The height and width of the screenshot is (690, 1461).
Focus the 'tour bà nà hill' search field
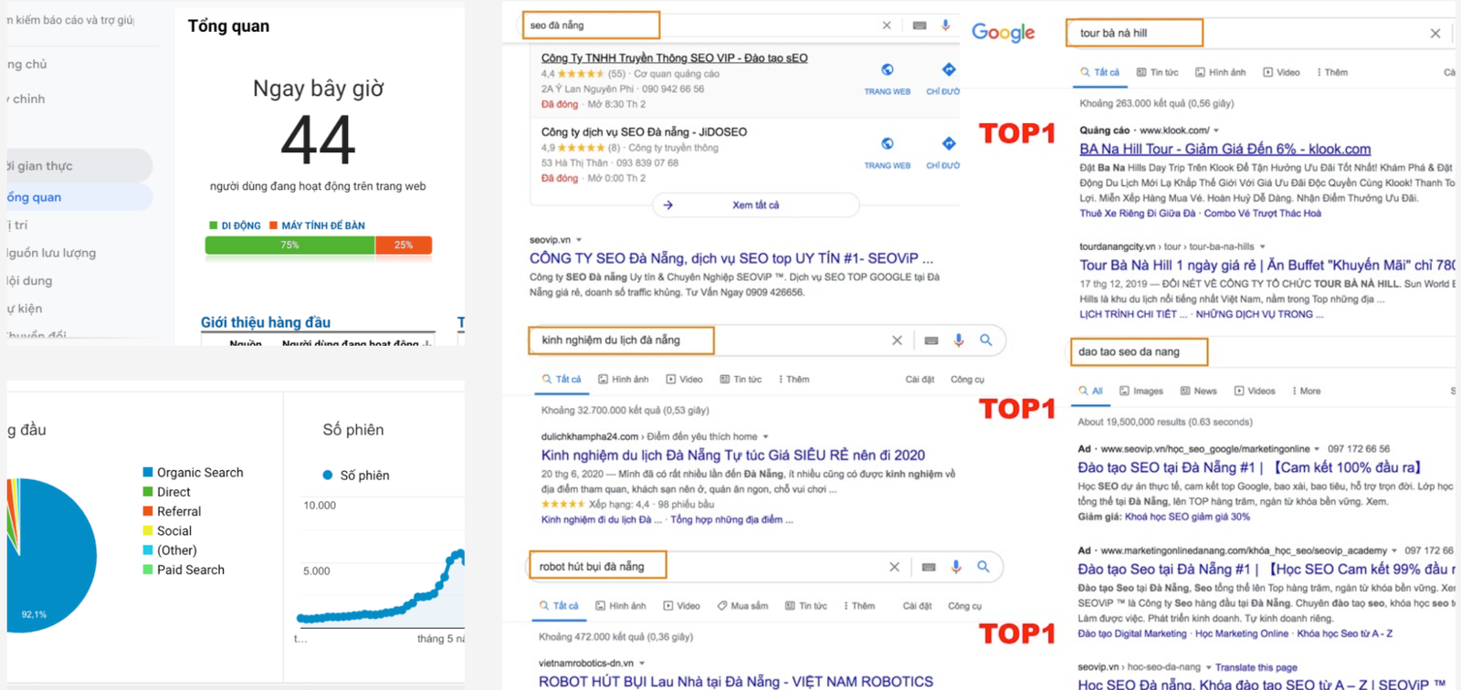tap(1135, 33)
